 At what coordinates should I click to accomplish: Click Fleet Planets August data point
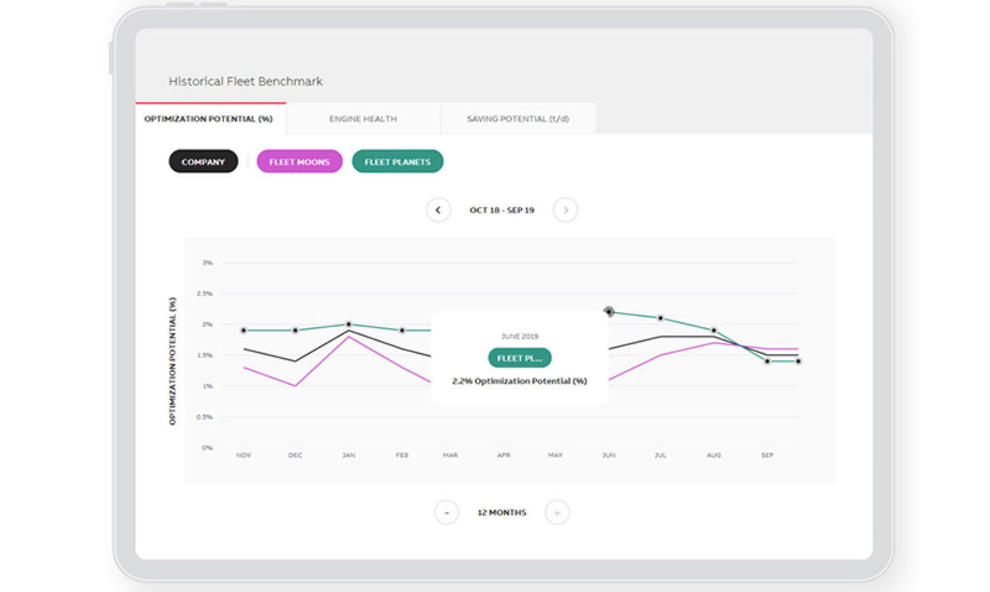click(x=714, y=330)
